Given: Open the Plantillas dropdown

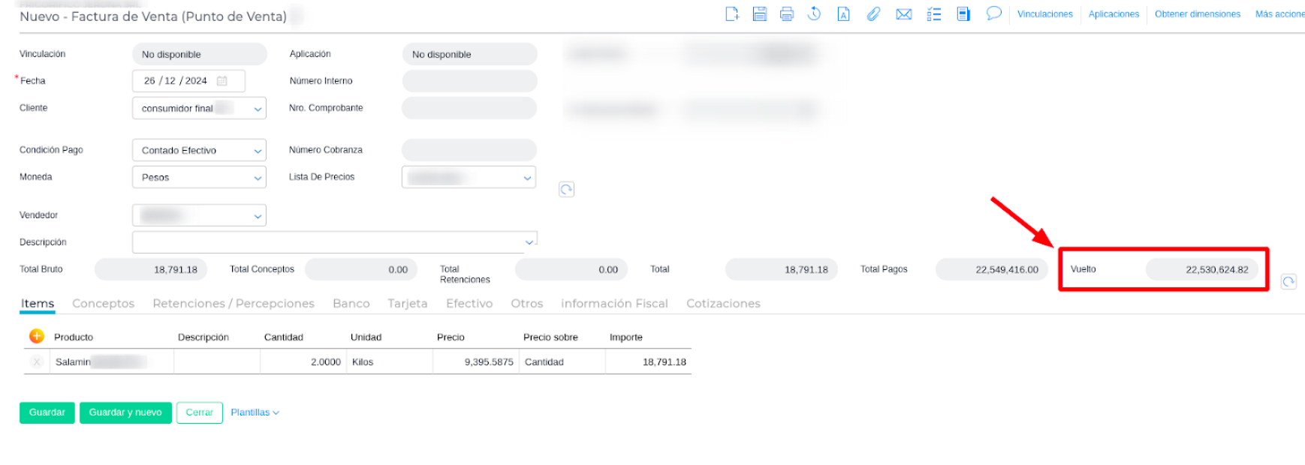Looking at the screenshot, I should 255,412.
